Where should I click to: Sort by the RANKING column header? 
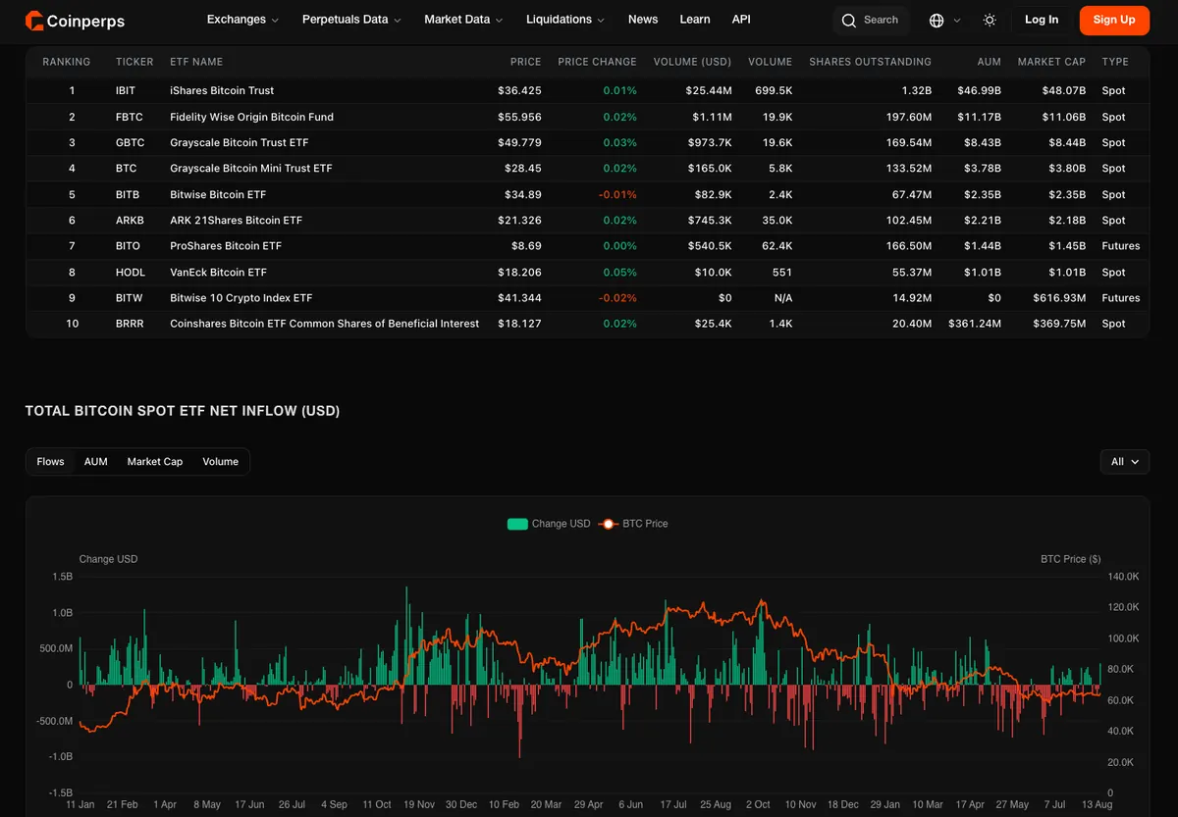pyautogui.click(x=67, y=62)
